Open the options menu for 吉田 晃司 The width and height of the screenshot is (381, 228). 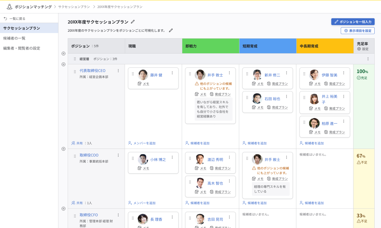[x=230, y=217]
